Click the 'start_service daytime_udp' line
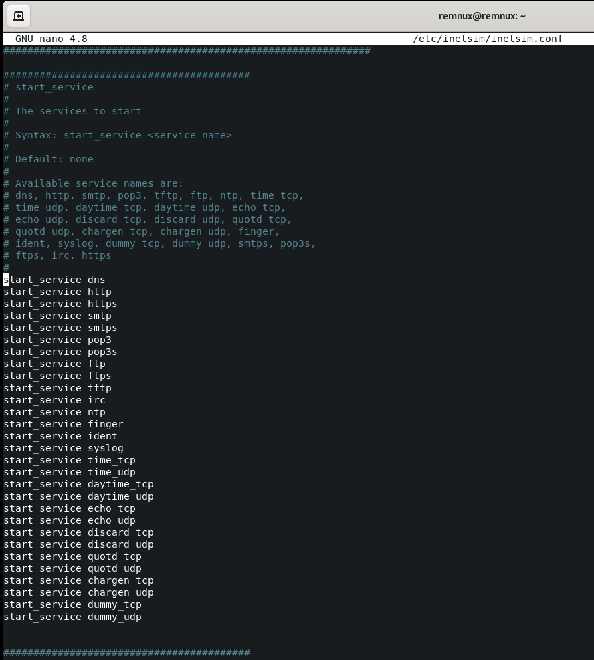The height and width of the screenshot is (660, 594). pos(78,496)
